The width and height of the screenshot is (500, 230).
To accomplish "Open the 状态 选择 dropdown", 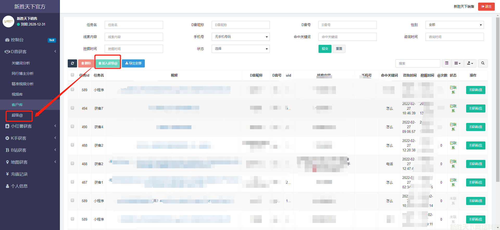I will 240,49.
